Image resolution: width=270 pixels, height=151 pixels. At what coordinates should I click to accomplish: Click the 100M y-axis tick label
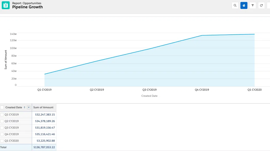(13, 48)
